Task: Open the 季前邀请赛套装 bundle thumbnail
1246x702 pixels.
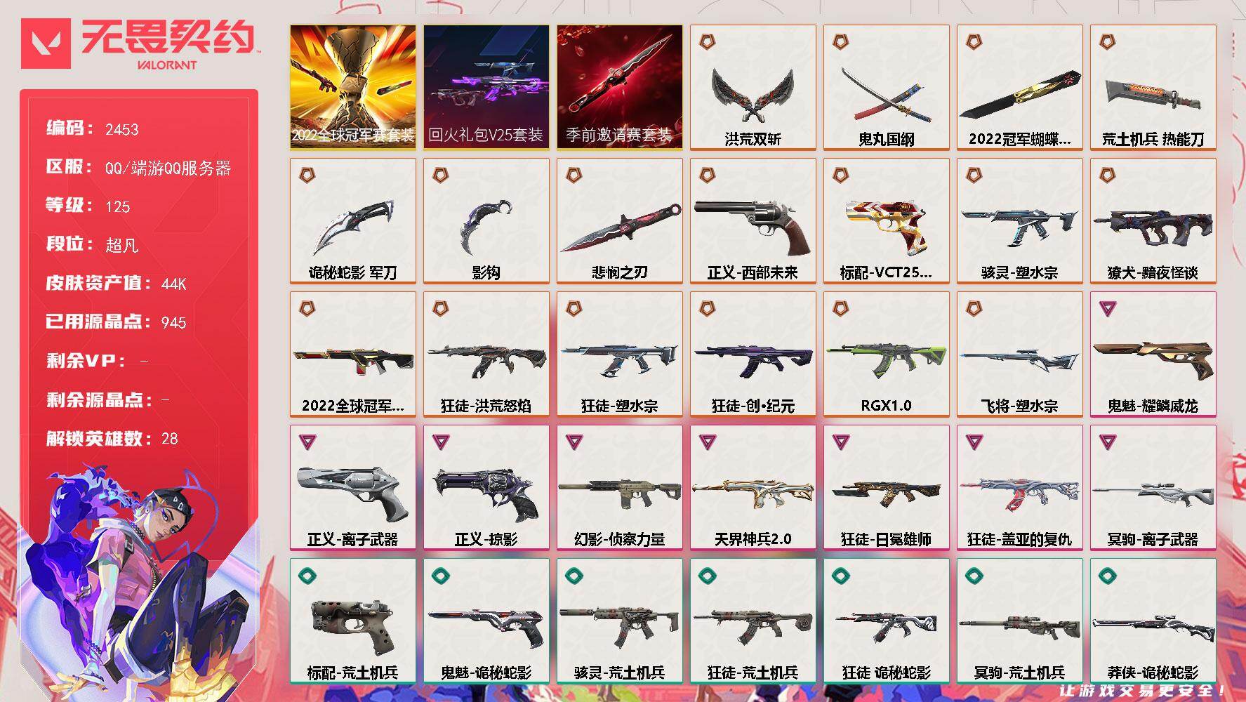Action: [x=619, y=88]
